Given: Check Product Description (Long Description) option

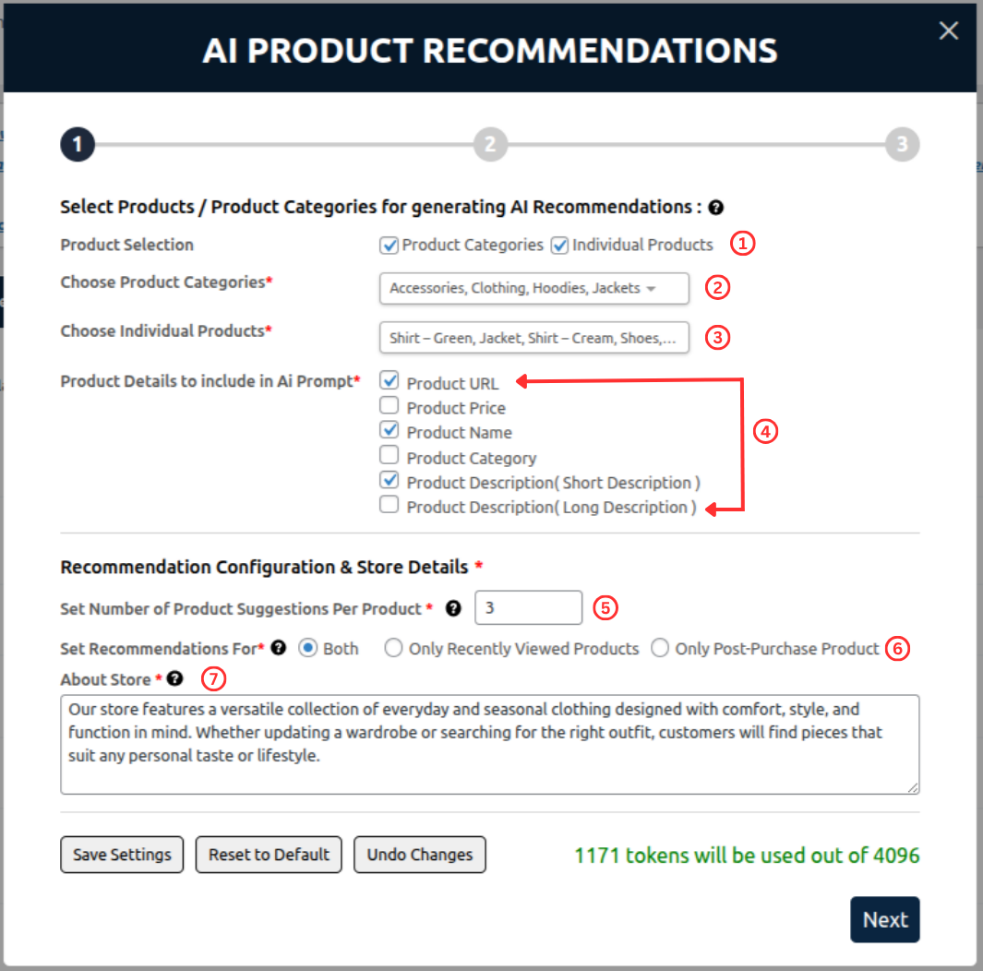Looking at the screenshot, I should (390, 505).
